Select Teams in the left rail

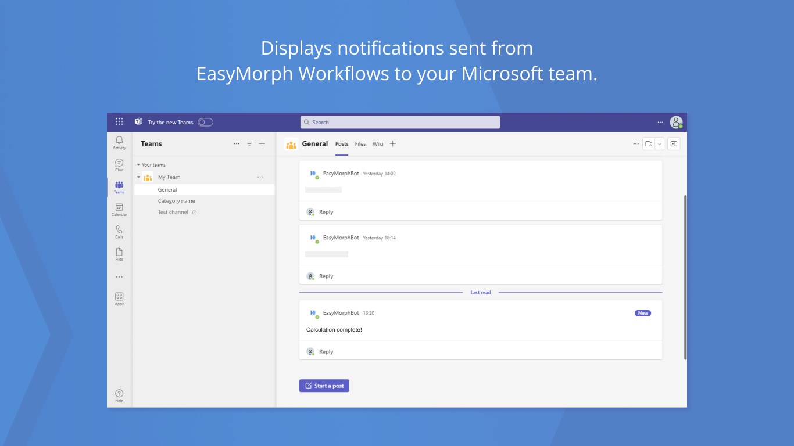click(119, 187)
